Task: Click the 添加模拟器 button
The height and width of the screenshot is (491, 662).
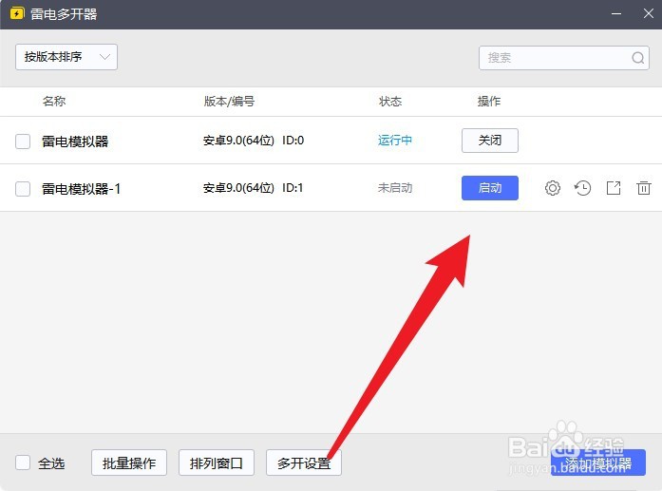Action: (597, 463)
